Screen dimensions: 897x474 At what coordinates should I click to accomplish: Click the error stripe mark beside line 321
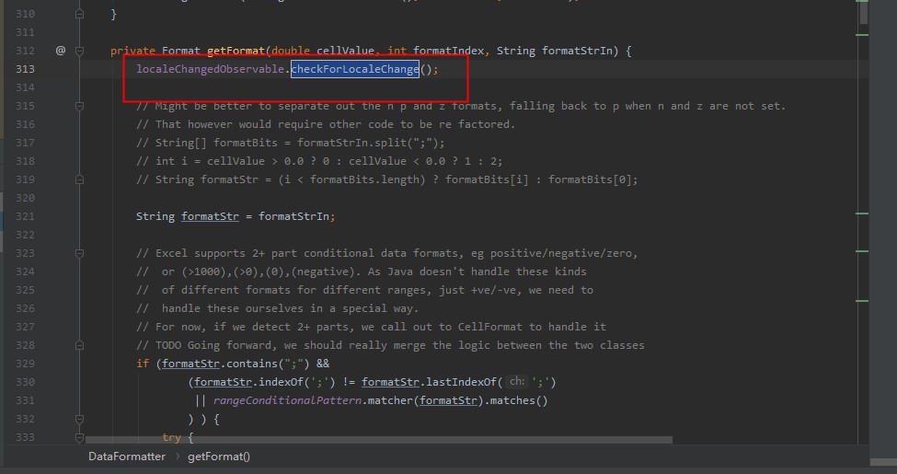click(861, 214)
